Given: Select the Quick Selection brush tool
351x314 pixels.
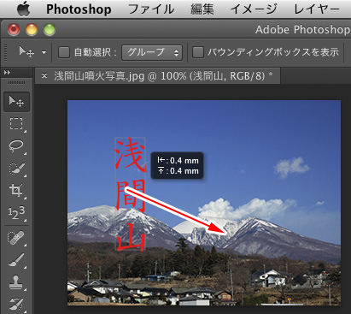Looking at the screenshot, I should 16,168.
